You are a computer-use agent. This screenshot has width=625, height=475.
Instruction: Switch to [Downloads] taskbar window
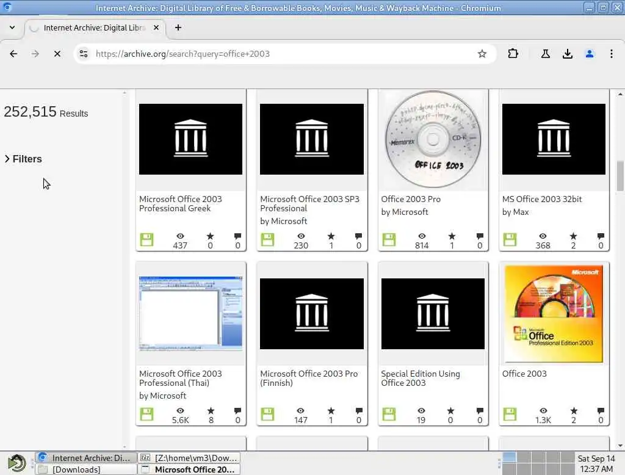tap(85, 470)
